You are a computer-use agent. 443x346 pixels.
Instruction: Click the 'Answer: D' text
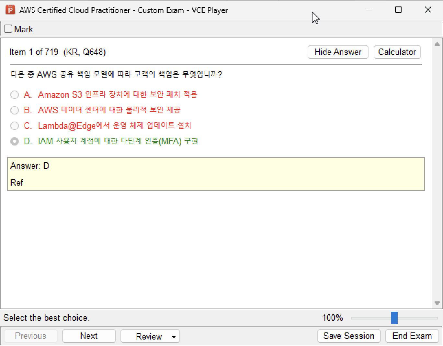coord(30,166)
